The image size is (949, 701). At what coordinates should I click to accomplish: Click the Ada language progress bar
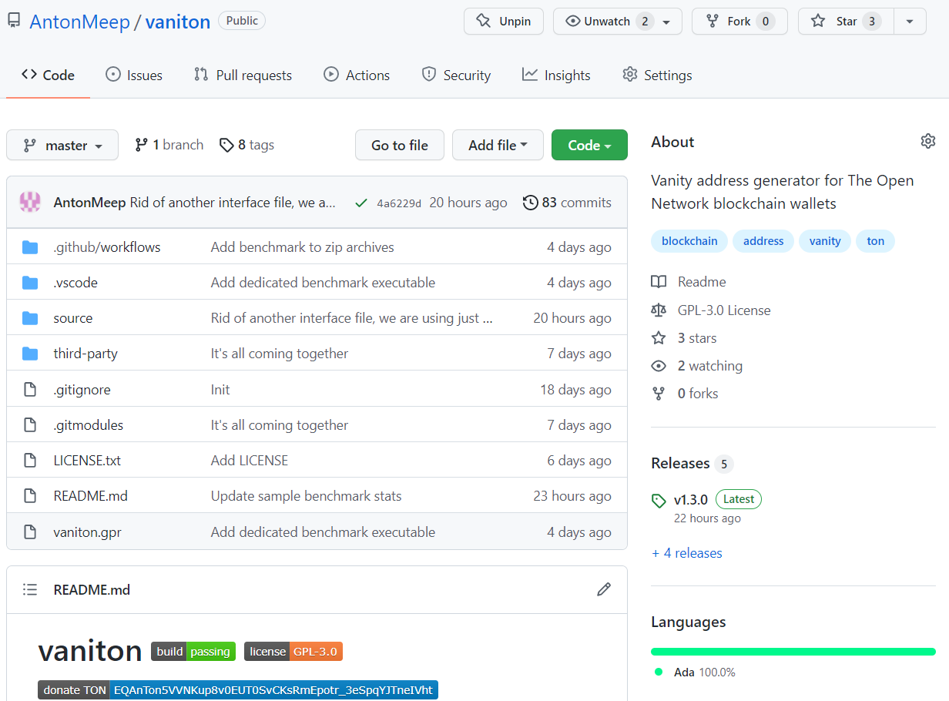(793, 652)
